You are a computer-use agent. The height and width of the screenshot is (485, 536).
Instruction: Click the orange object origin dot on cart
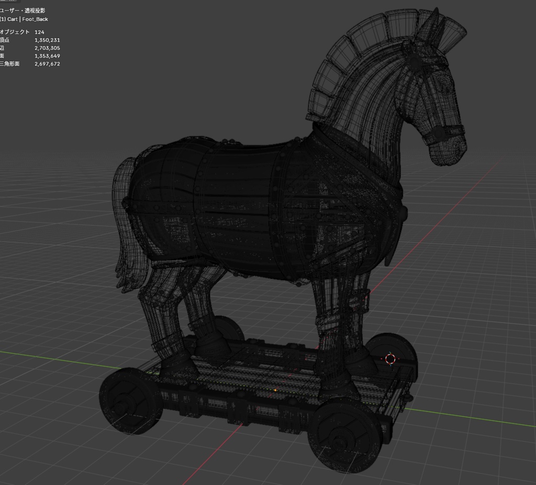pyautogui.click(x=275, y=390)
